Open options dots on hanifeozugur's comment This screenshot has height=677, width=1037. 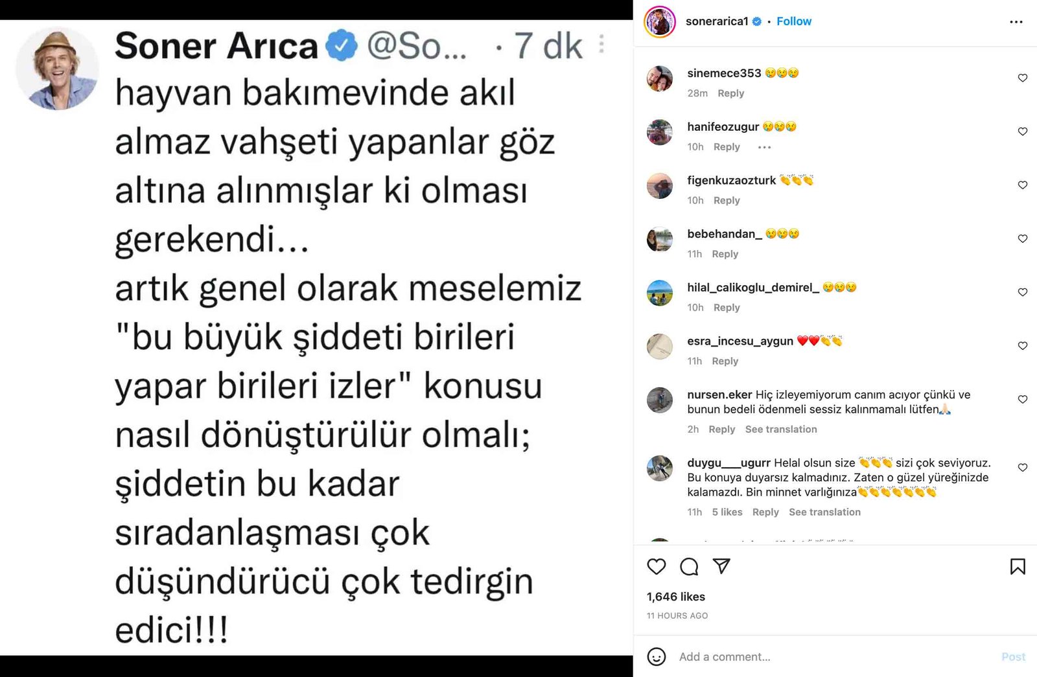[765, 147]
